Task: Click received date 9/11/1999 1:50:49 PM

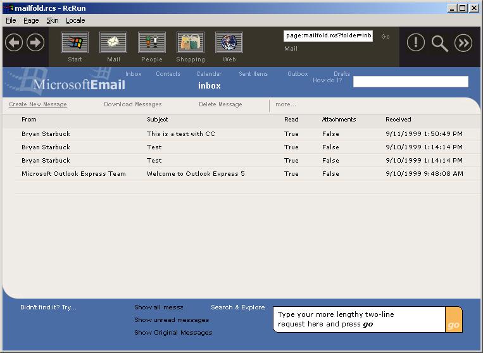Action: pyautogui.click(x=424, y=134)
